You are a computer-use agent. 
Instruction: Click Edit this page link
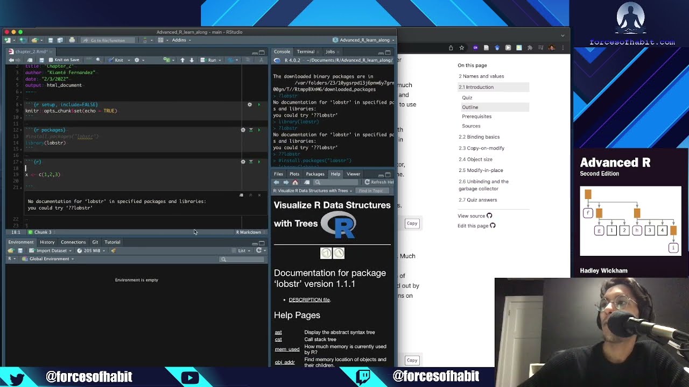(x=473, y=226)
